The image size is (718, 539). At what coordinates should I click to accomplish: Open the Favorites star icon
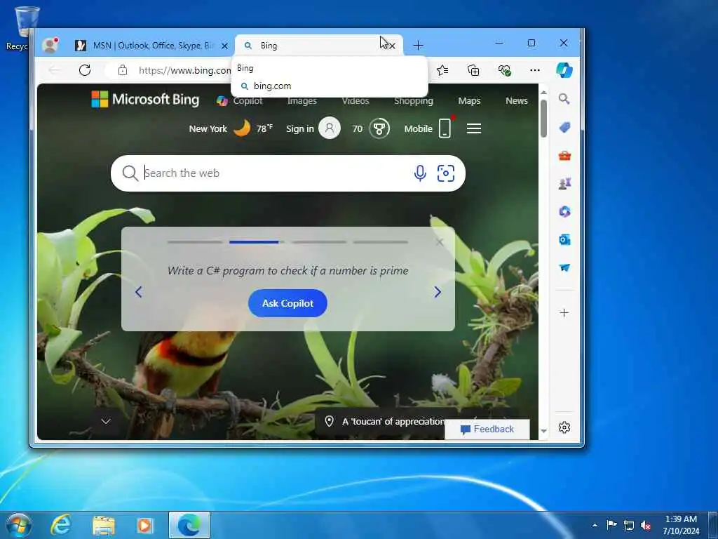[x=442, y=70]
